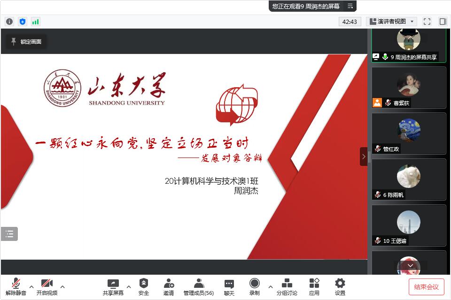Open the 演讲者视图 view dropdown
Image resolution: width=451 pixels, height=300 pixels.
click(x=391, y=22)
